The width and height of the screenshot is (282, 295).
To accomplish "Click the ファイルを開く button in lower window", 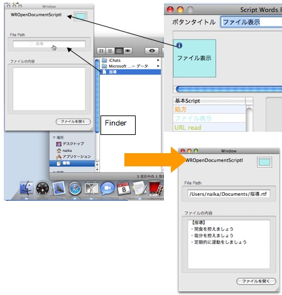I will click(256, 281).
